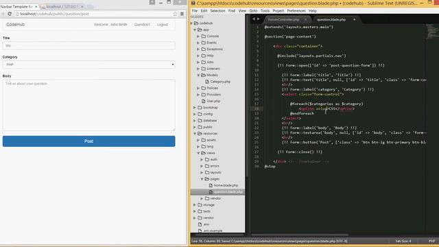The image size is (439, 247).
Task: Change Tab Size: 4 in status bar
Action: coord(403,241)
